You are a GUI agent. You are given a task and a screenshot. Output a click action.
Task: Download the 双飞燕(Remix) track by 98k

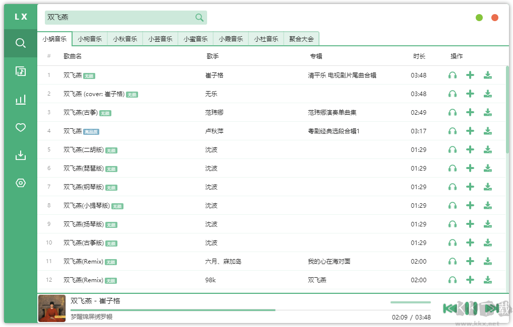[488, 280]
